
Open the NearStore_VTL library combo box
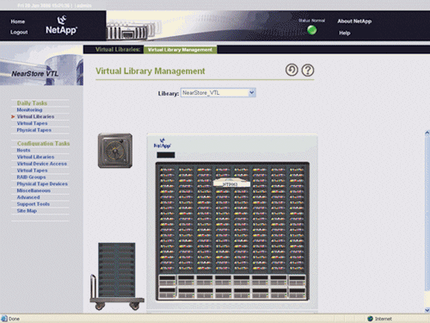tap(218, 92)
